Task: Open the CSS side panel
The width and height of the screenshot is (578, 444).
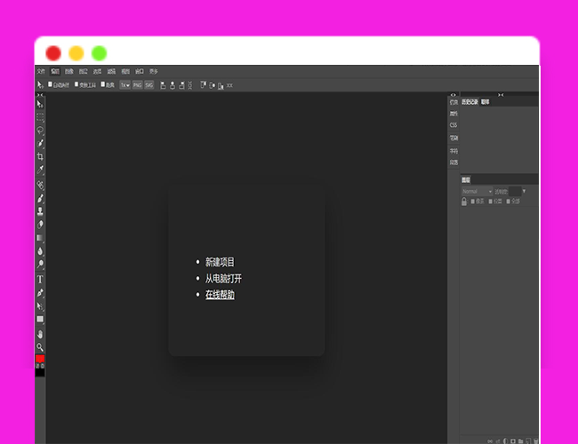Action: 454,125
